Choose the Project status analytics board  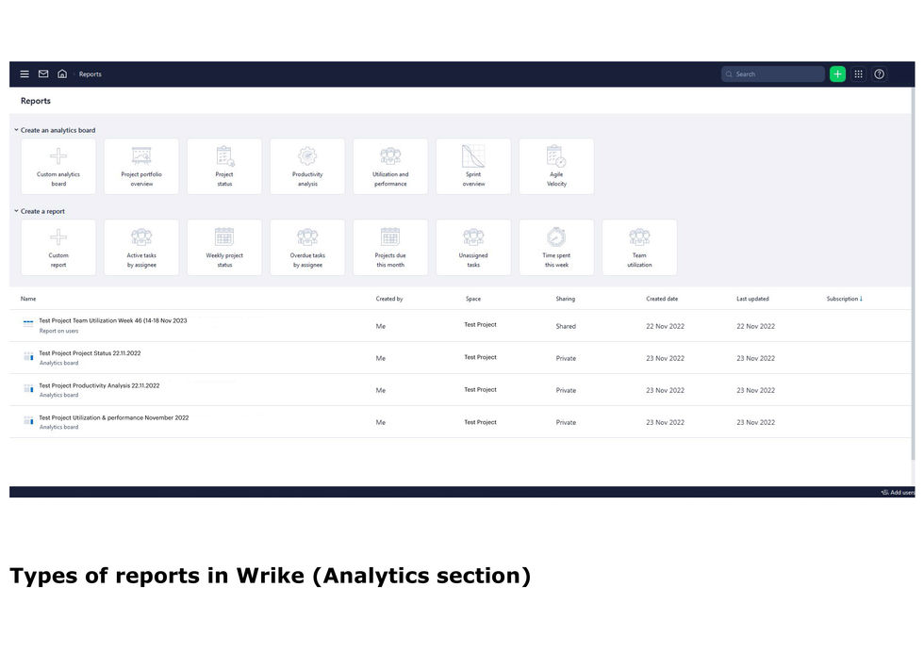224,166
